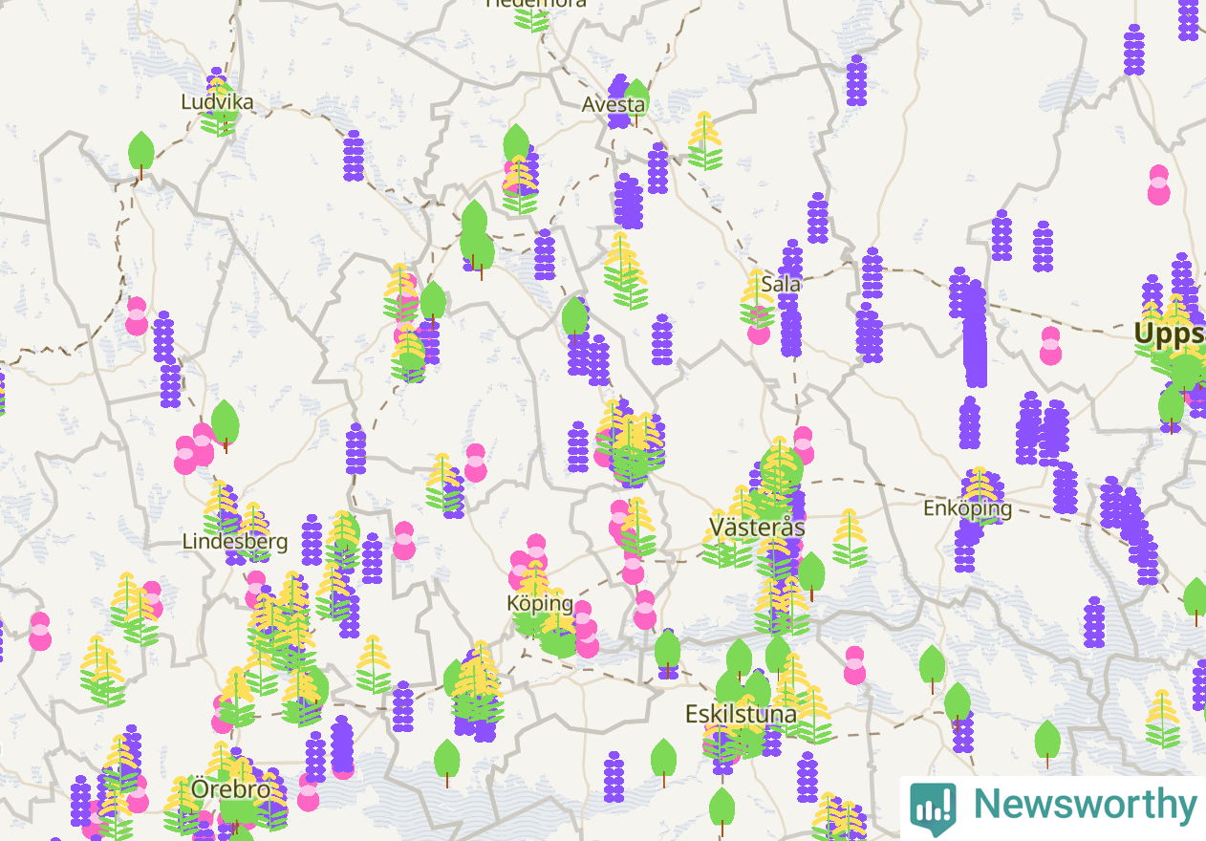This screenshot has width=1206, height=841.
Task: Click the bold Uppsala label at right edge
Action: coord(1170,334)
